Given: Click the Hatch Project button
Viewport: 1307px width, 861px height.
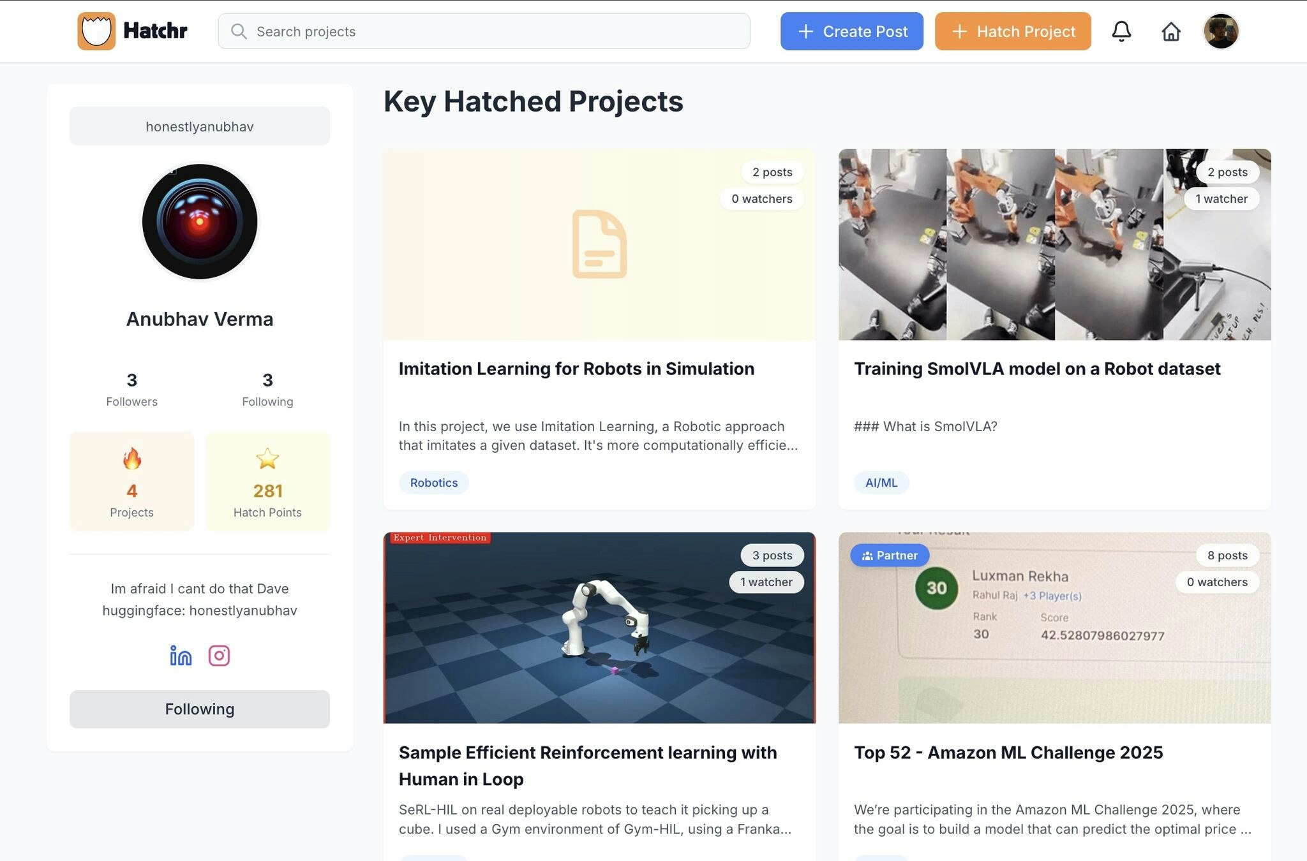Looking at the screenshot, I should tap(1013, 31).
